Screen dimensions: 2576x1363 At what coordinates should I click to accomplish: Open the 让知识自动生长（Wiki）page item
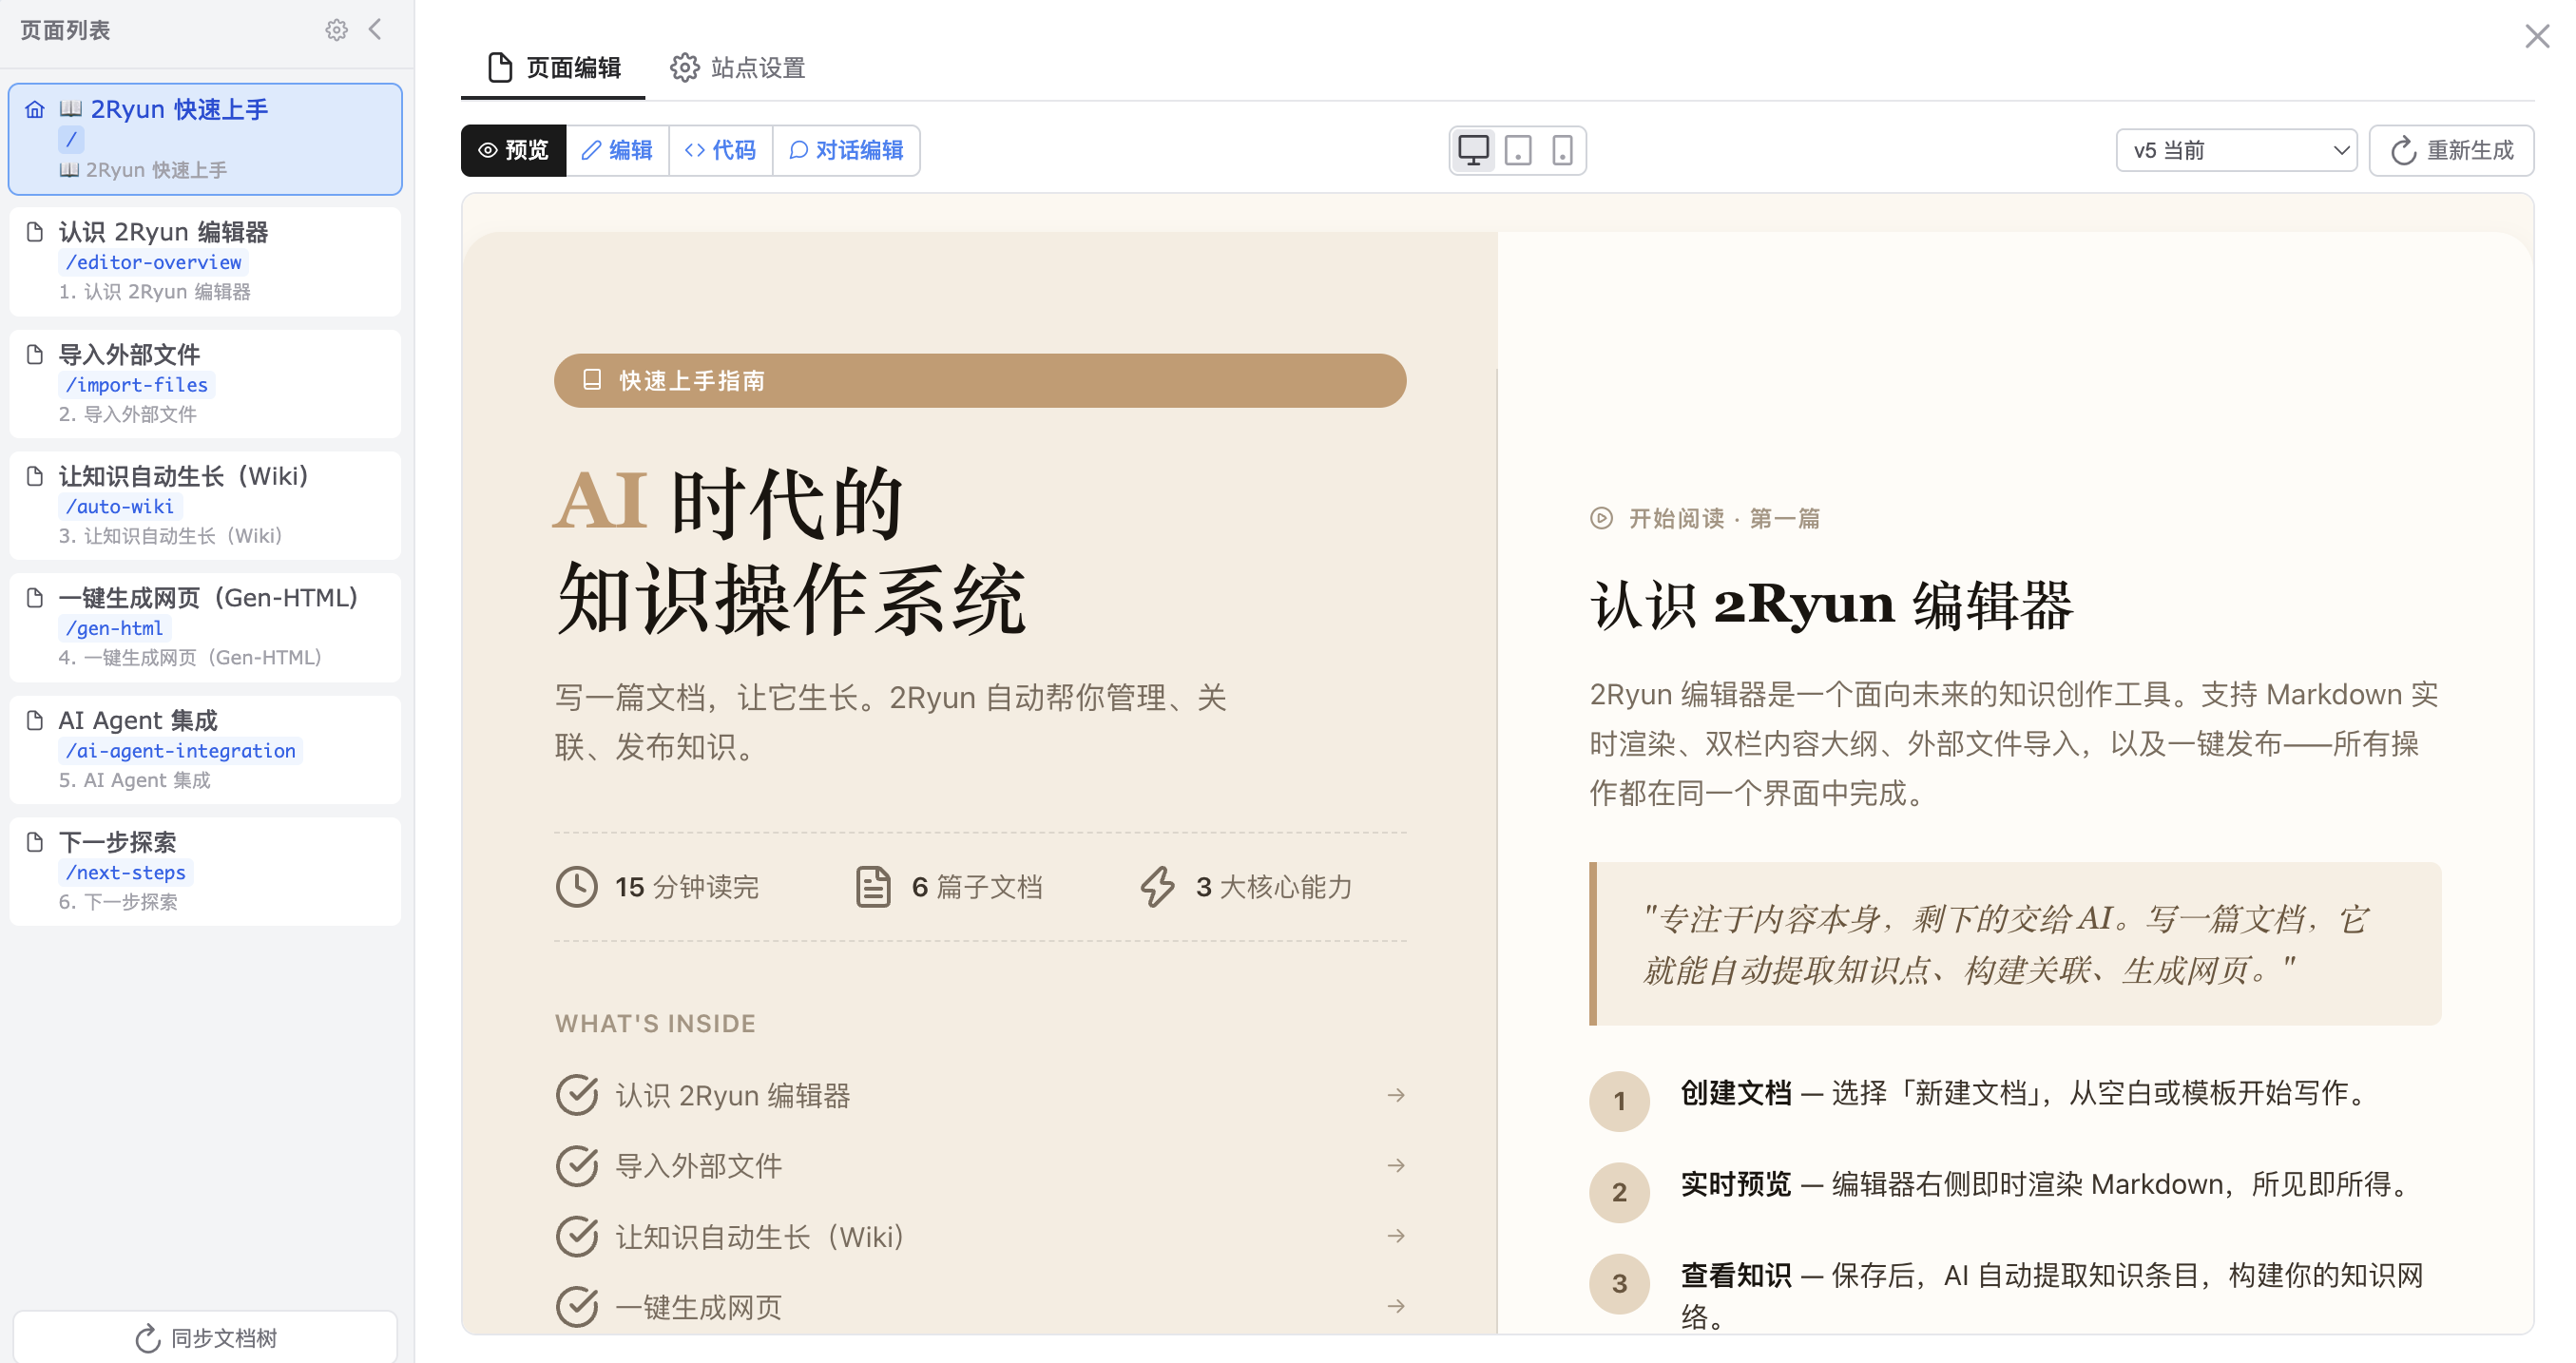point(205,506)
